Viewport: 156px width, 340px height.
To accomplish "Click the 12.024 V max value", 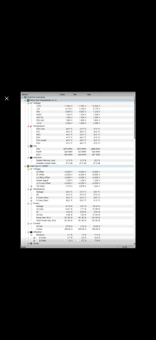I will (96, 106).
